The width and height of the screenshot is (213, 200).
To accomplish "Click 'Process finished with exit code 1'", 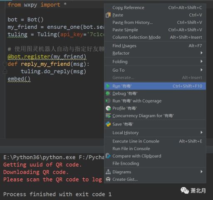I will click(57, 194).
